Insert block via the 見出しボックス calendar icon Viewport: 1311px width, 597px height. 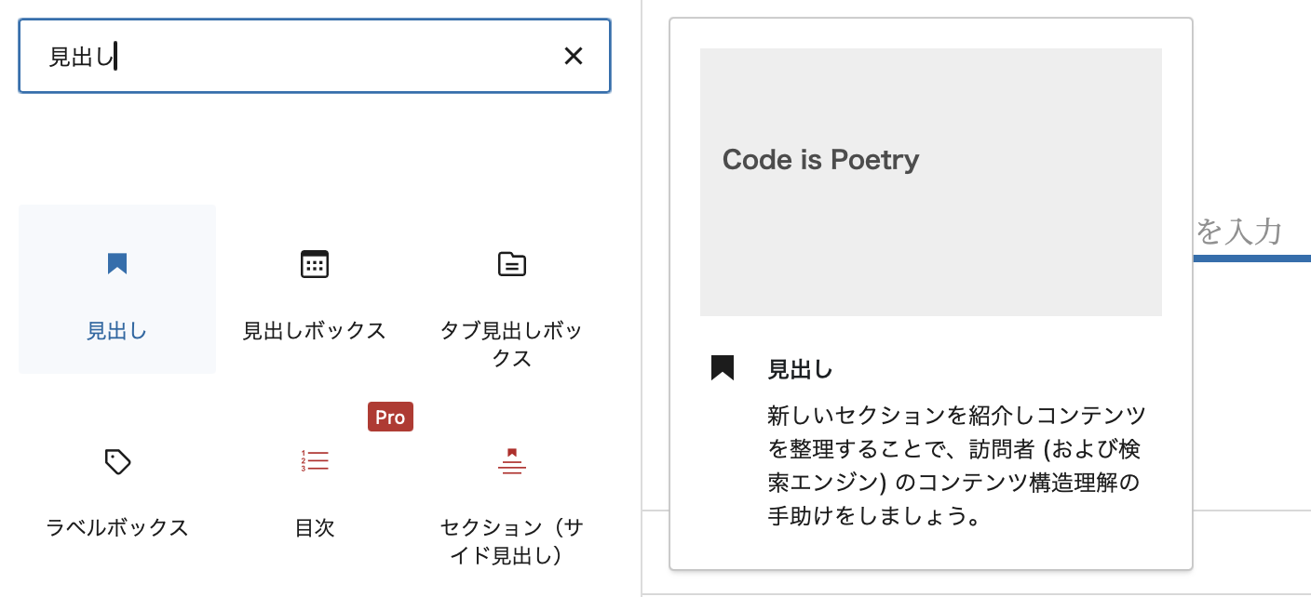(315, 264)
